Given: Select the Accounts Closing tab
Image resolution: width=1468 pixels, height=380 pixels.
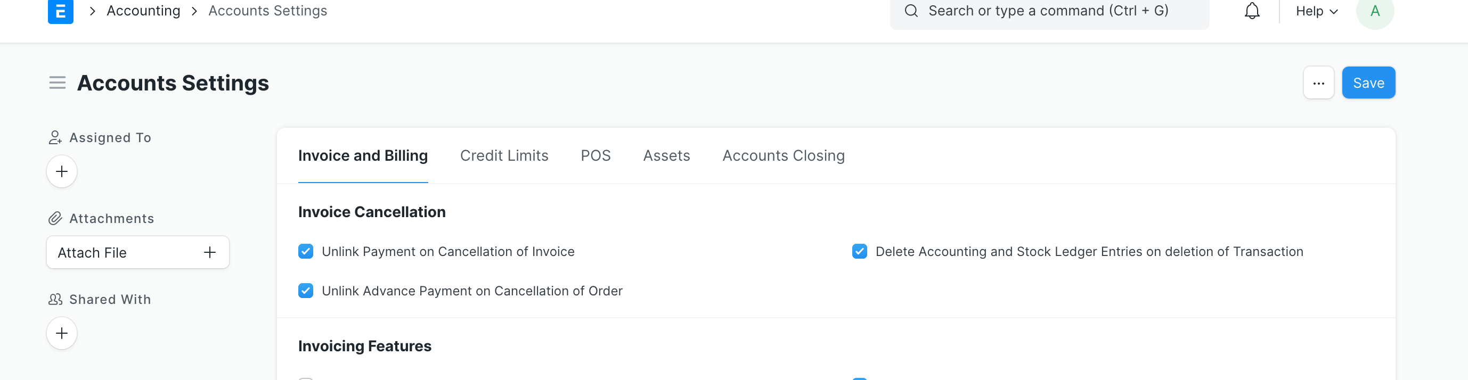Looking at the screenshot, I should tap(784, 155).
